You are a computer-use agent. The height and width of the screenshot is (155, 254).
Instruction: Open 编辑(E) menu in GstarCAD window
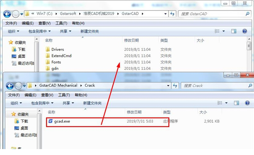pos(28,23)
